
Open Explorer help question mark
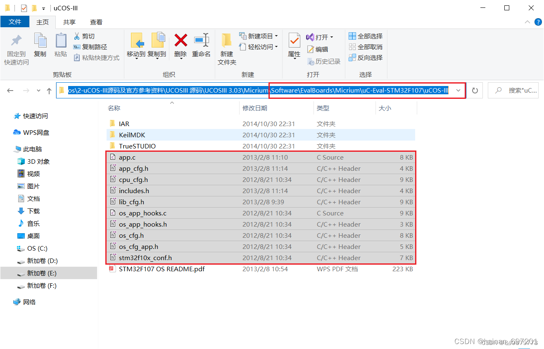coord(538,22)
